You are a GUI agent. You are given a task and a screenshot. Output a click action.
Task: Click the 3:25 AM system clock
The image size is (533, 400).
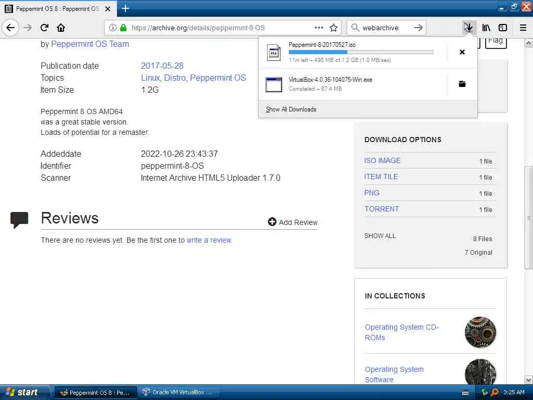(x=514, y=393)
